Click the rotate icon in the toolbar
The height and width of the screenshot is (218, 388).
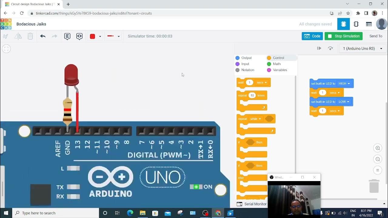pyautogui.click(x=5, y=36)
